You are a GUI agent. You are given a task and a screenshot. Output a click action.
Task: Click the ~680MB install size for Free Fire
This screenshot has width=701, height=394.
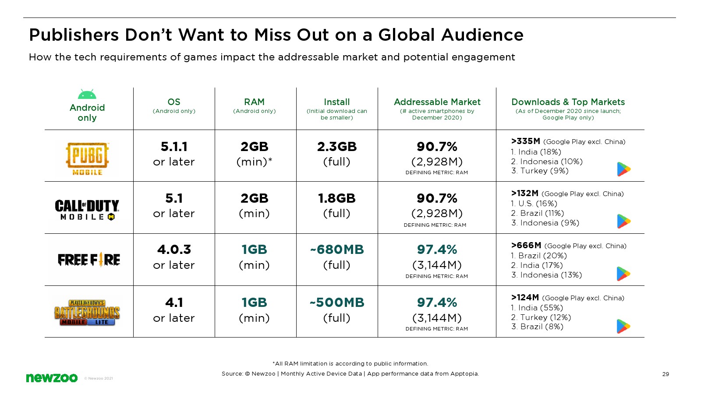coord(336,250)
